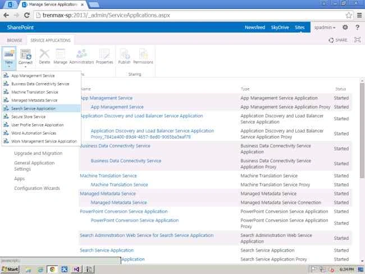This screenshot has width=365, height=274.
Task: Click the Permissions ribbon icon
Action: (x=143, y=54)
